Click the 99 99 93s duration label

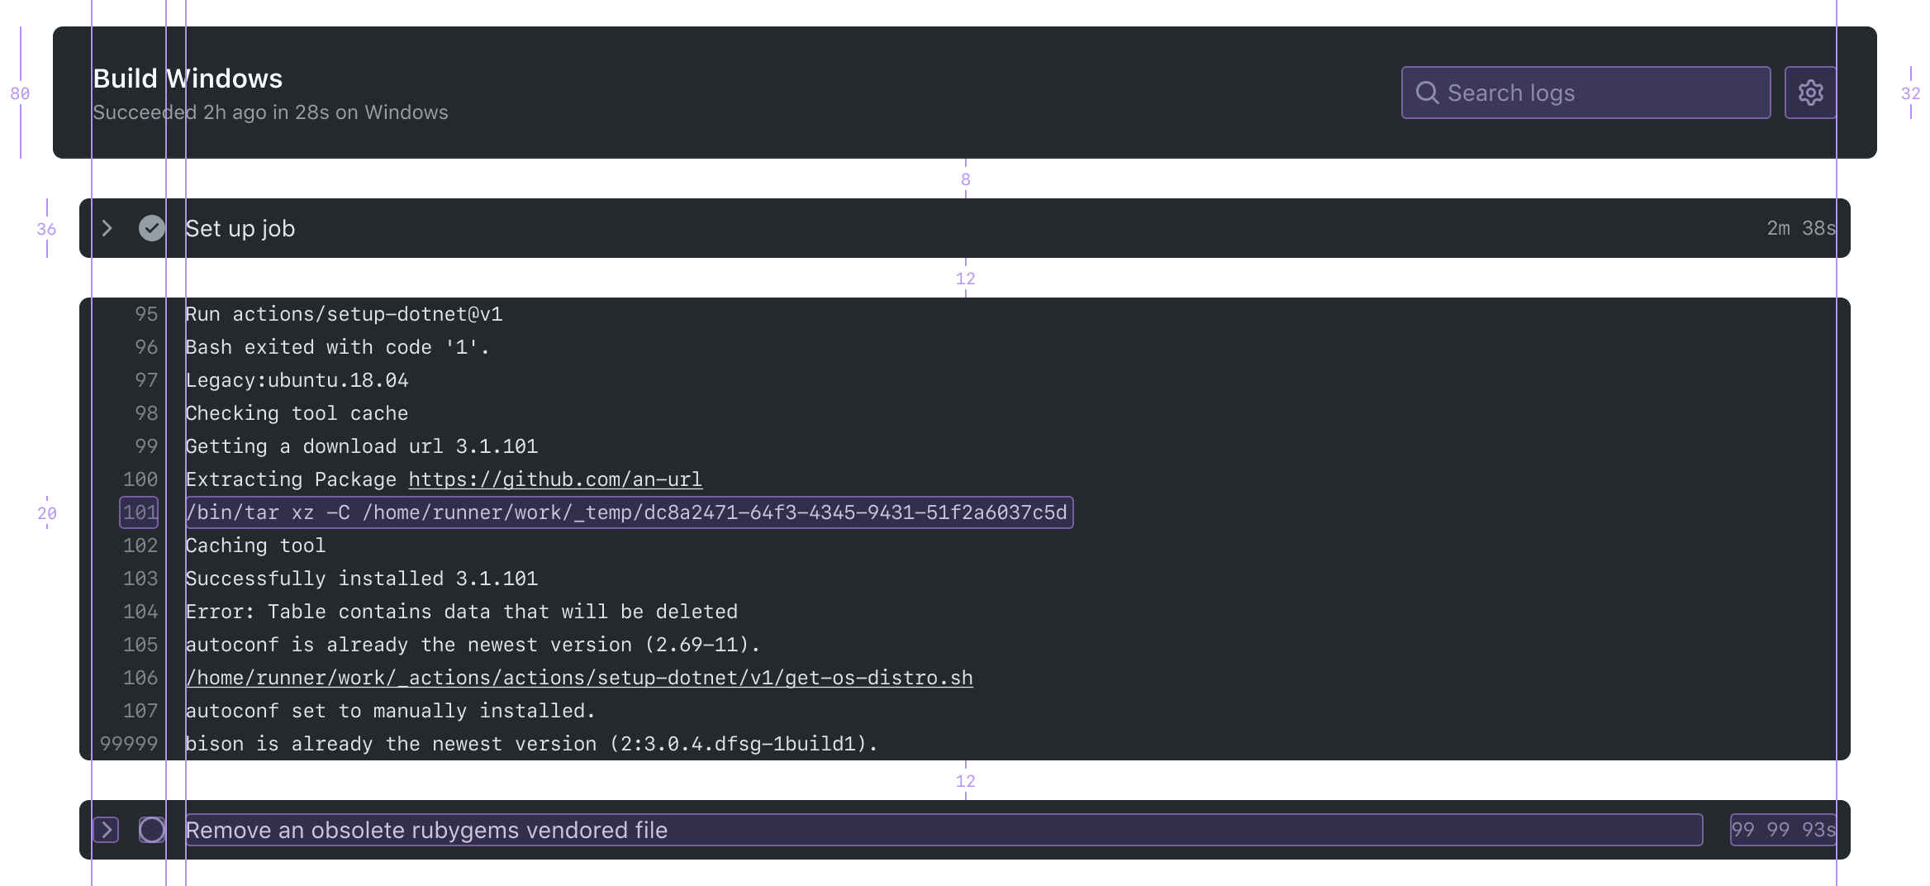pos(1782,830)
